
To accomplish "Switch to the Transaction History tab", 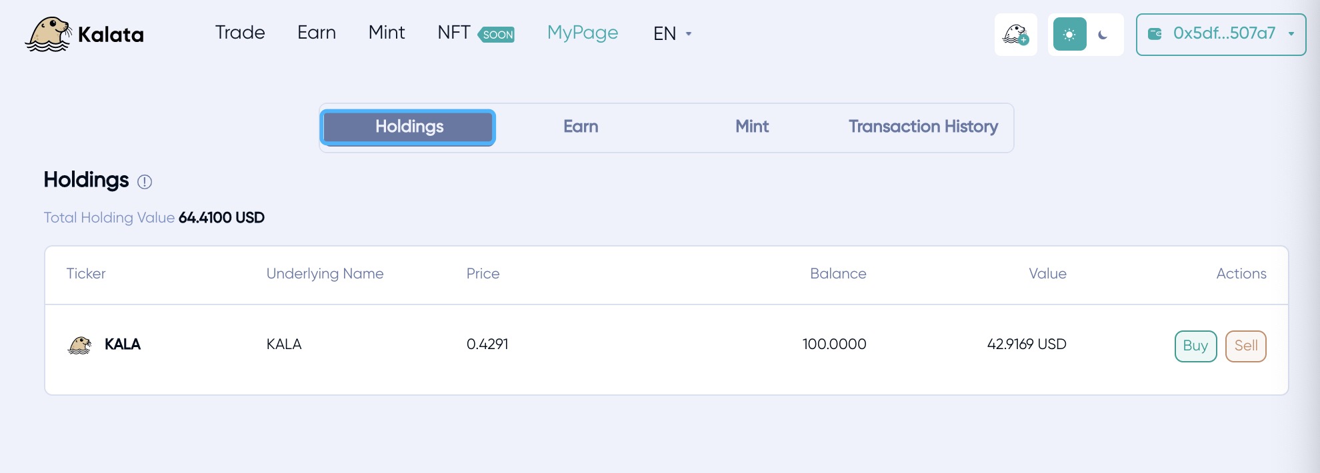I will [923, 127].
